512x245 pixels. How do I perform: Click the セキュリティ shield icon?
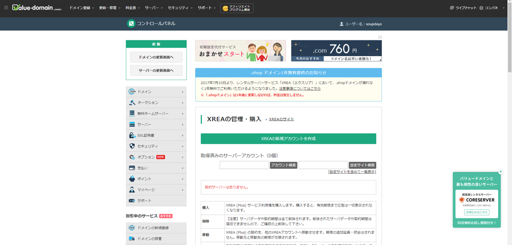pyautogui.click(x=132, y=146)
